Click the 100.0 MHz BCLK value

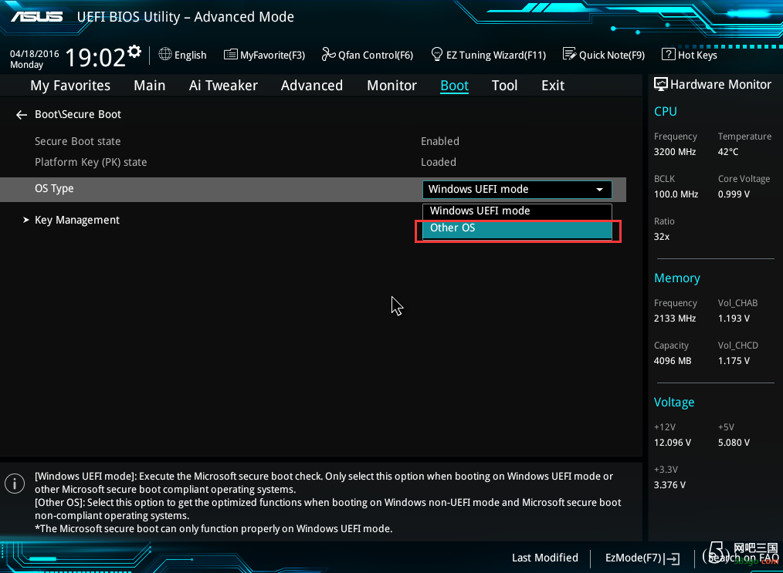pos(676,194)
